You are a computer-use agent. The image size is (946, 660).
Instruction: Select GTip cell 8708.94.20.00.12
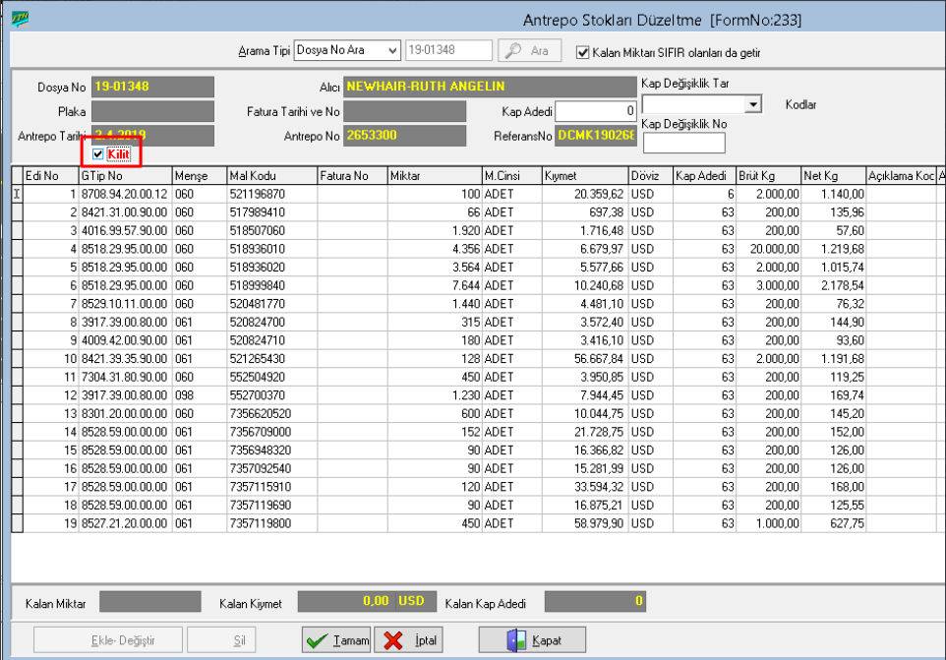(x=126, y=194)
